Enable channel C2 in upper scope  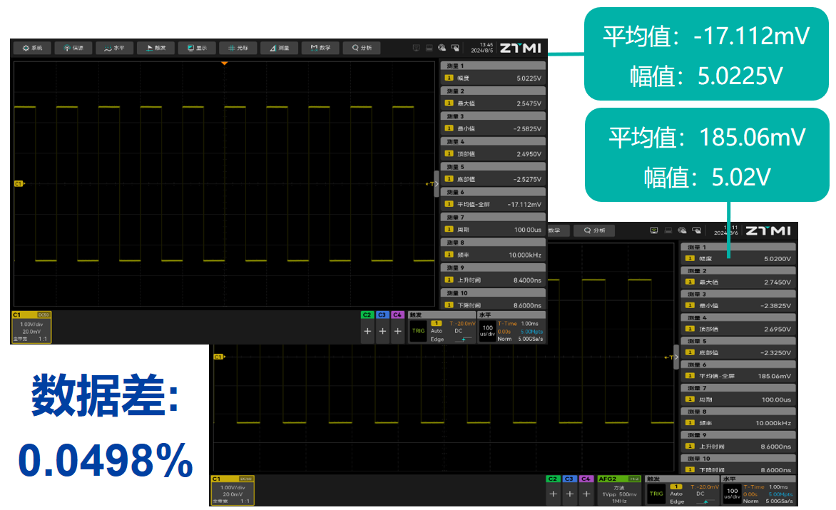[x=367, y=331]
